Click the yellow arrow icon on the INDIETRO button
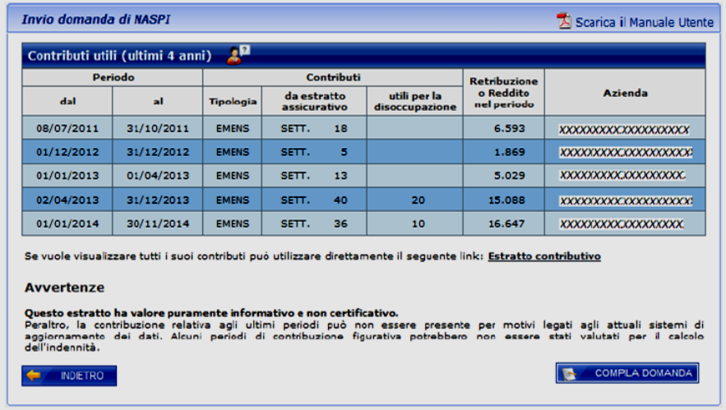 [x=35, y=375]
